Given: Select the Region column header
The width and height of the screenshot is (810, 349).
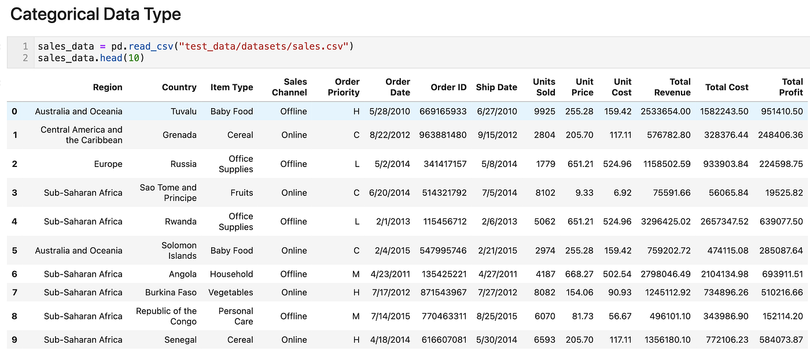Looking at the screenshot, I should 108,87.
